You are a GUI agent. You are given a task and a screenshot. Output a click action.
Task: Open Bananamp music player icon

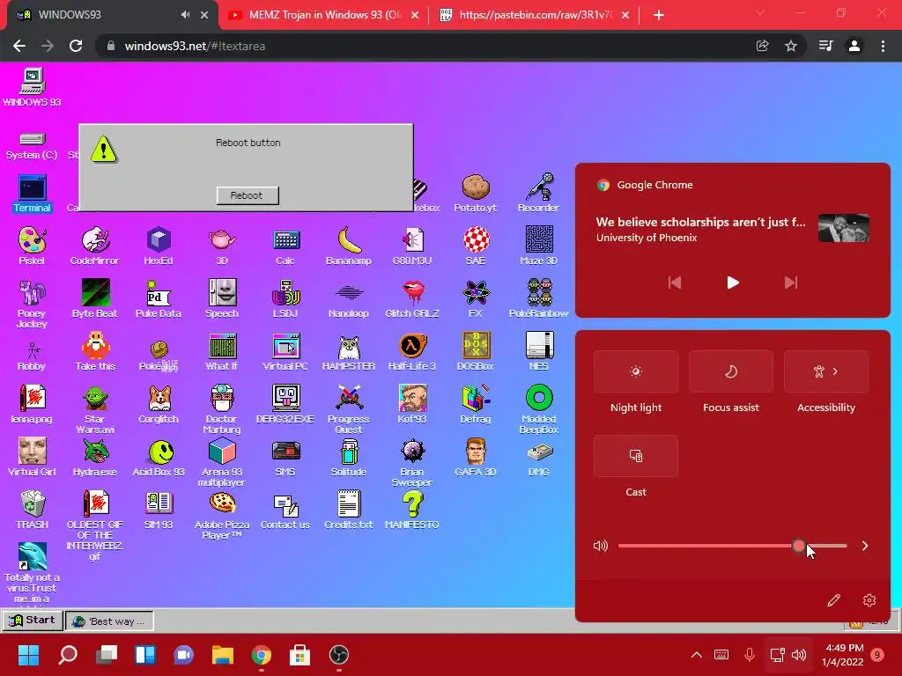click(x=349, y=246)
